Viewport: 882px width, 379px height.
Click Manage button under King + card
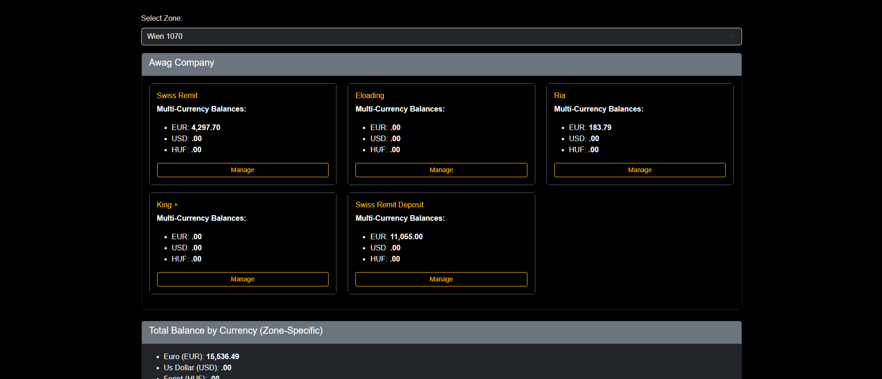242,279
